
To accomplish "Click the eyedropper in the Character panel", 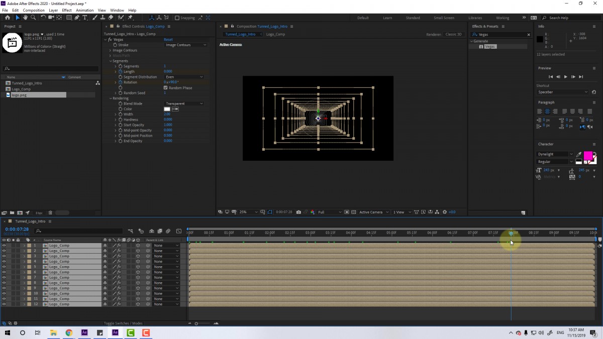I will coord(579,154).
